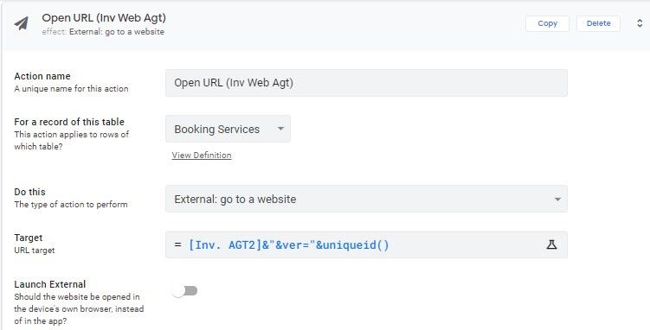The width and height of the screenshot is (650, 330).
Task: Copy the Open URL action
Action: click(547, 23)
